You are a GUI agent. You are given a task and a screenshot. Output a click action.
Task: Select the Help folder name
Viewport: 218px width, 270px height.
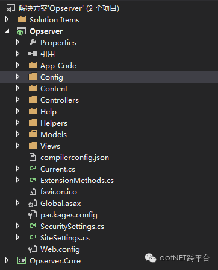pyautogui.click(x=49, y=112)
